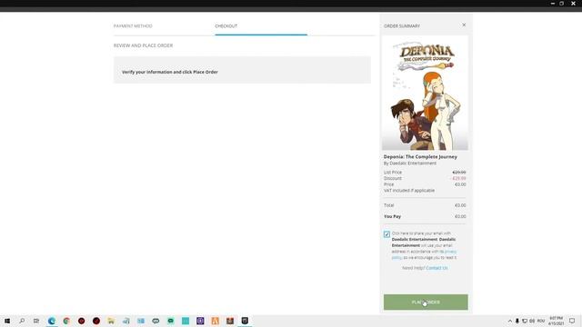The height and width of the screenshot is (327, 582).
Task: Click the Deponia game cover image
Action: pos(426,93)
